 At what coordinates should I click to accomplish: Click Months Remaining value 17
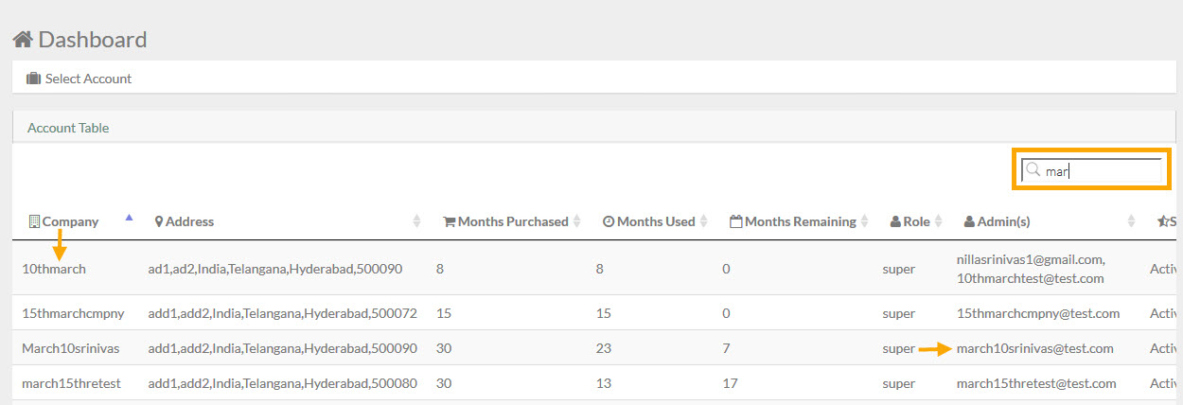tap(730, 383)
